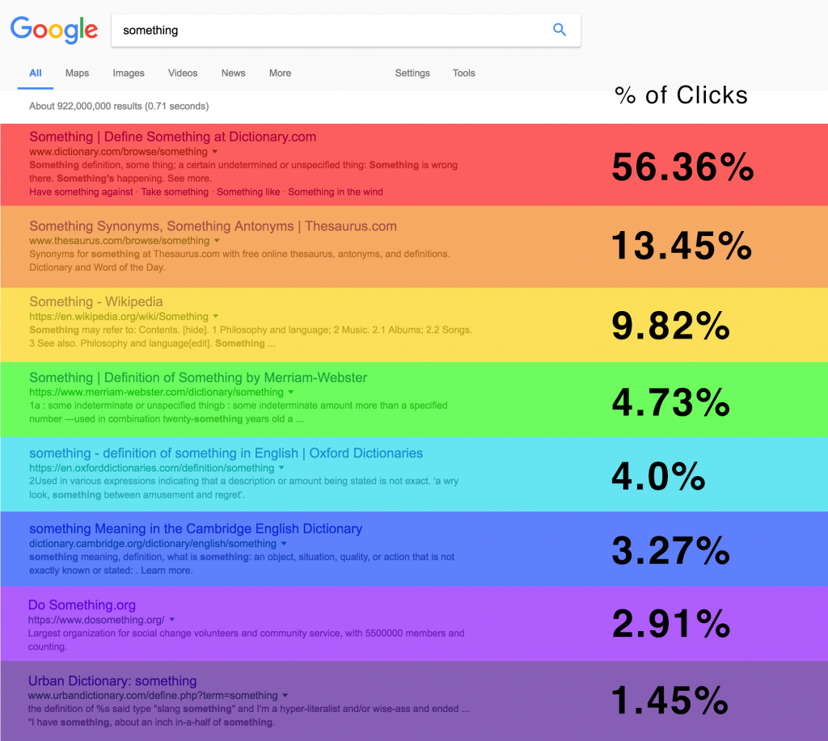Screen dimensions: 828x741
Task: Open the Dictionary.com Define Something result
Action: (173, 137)
